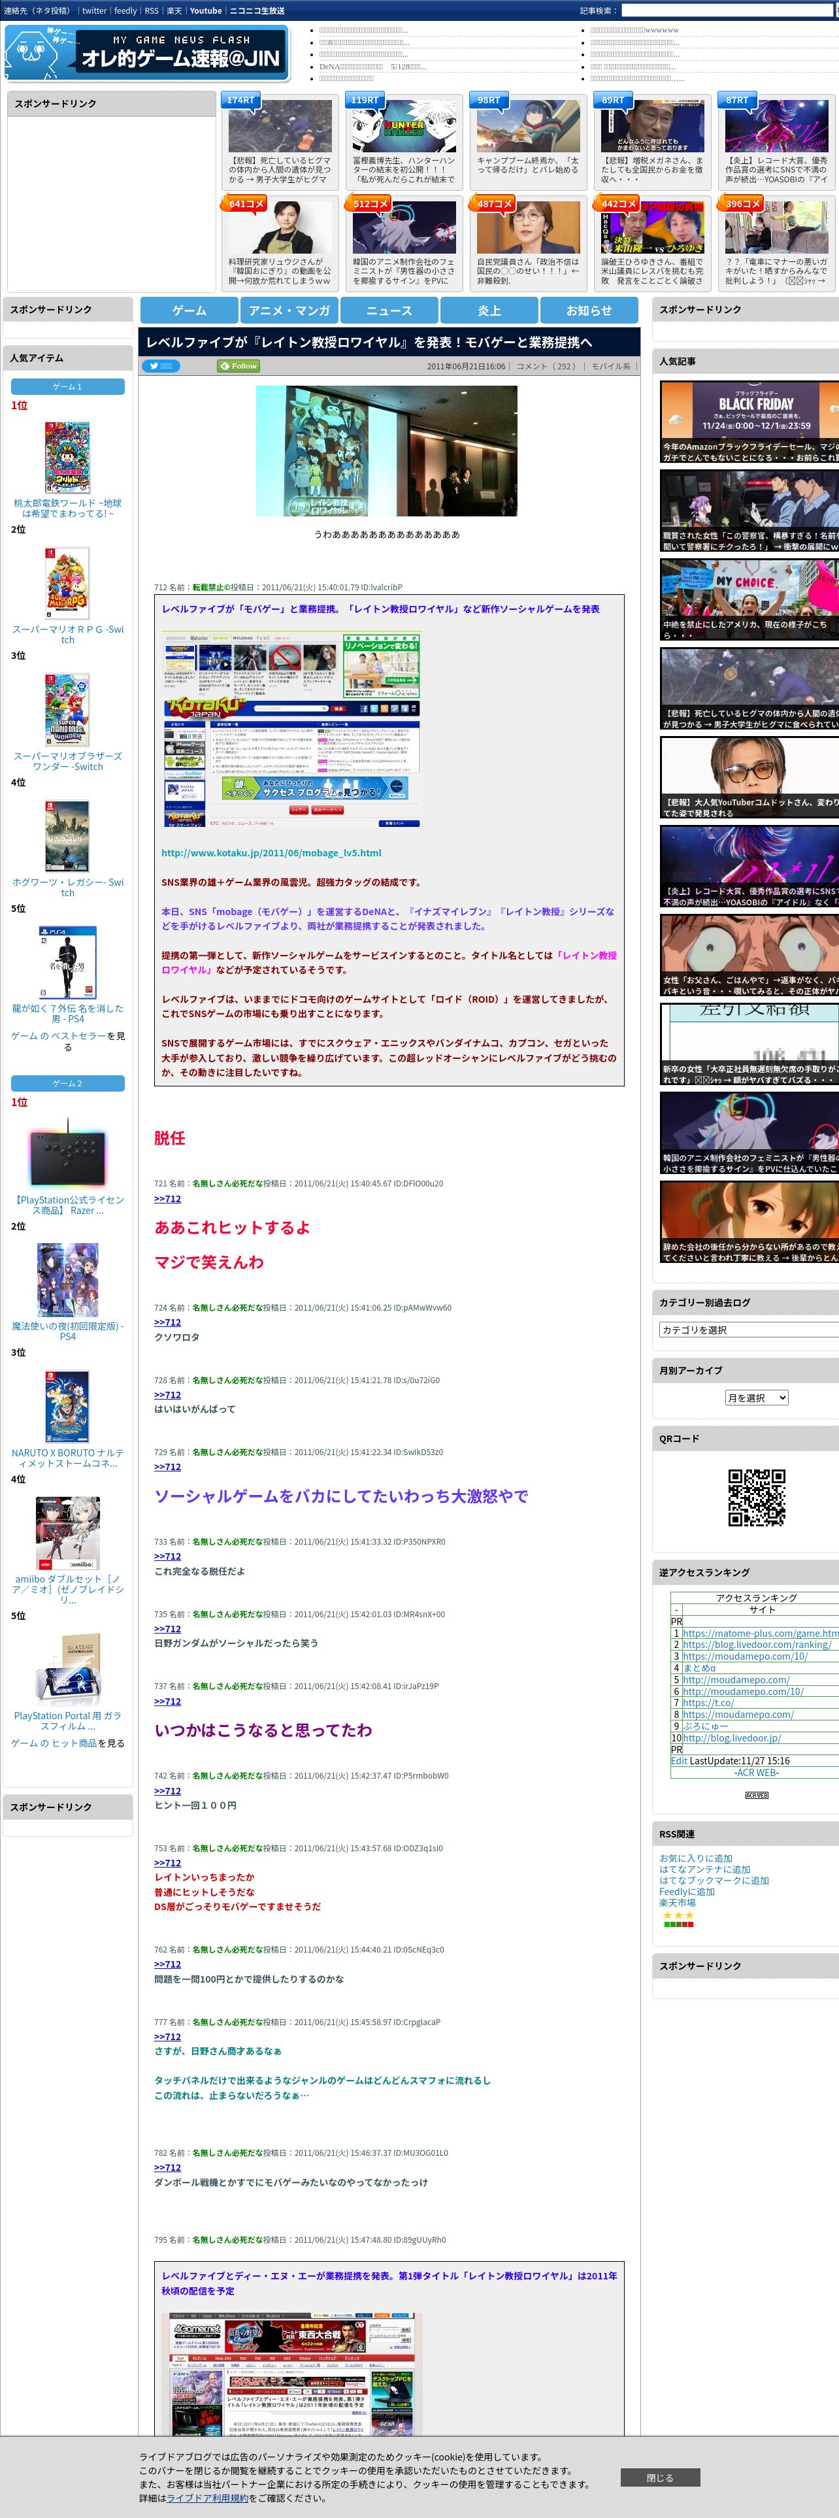Open the コムドット YouTuber article thumbnail
Viewport: 839px width, 2518px height.
(x=749, y=777)
